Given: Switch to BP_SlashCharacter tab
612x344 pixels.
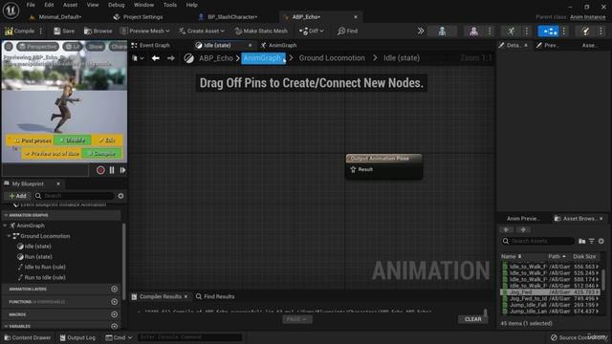Looking at the screenshot, I should [x=232, y=17].
